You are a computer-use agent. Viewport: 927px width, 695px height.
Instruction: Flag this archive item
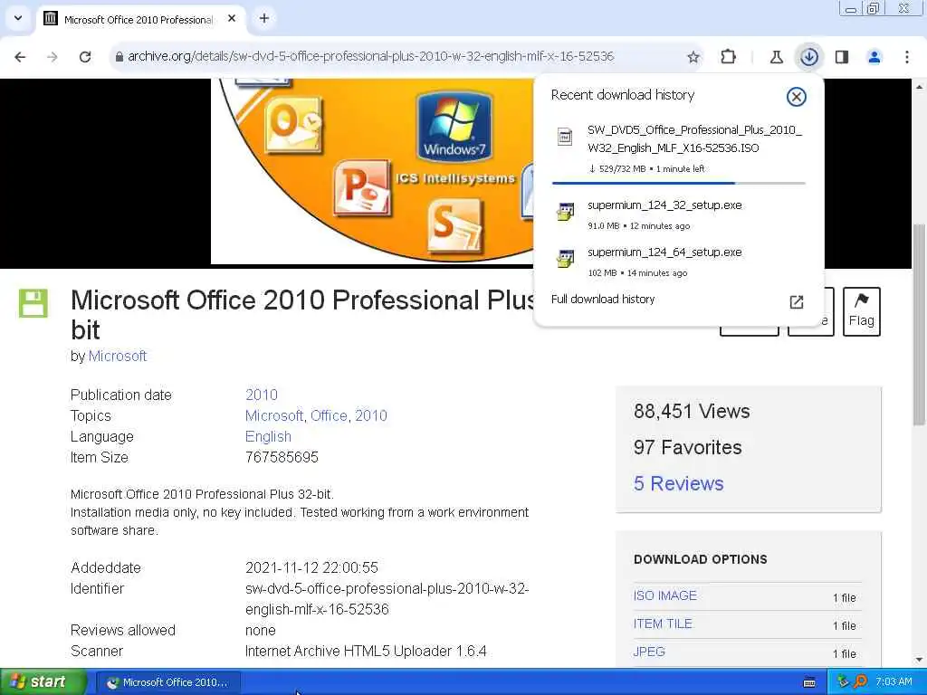tap(862, 311)
